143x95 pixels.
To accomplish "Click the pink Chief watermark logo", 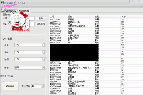I will tap(9, 6).
